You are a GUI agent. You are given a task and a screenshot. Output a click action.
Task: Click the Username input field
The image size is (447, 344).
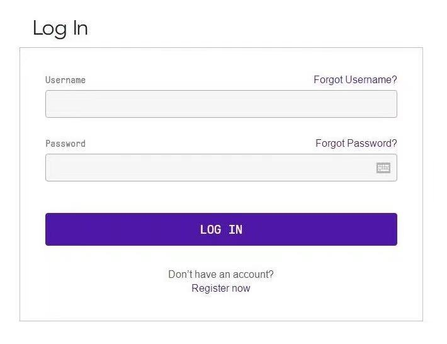point(221,104)
